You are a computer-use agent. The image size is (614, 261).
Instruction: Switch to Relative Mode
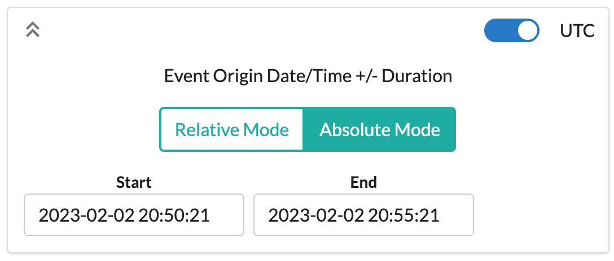pyautogui.click(x=232, y=130)
